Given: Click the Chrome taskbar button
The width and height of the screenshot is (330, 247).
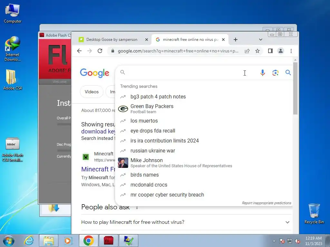Looking at the screenshot, I should 88,241.
